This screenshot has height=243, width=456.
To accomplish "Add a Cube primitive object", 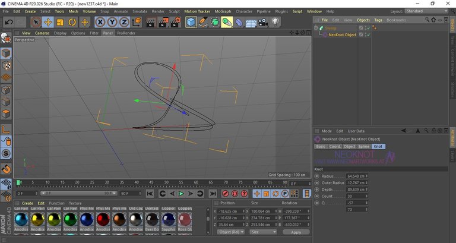I will coord(191,22).
